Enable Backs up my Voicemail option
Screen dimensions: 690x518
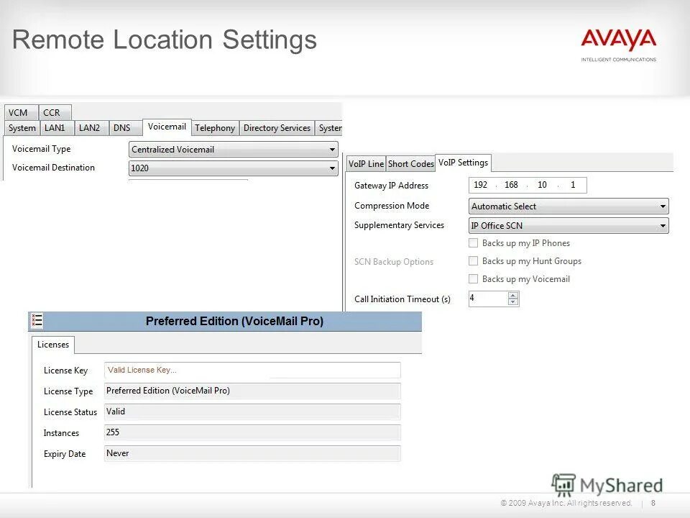click(474, 279)
